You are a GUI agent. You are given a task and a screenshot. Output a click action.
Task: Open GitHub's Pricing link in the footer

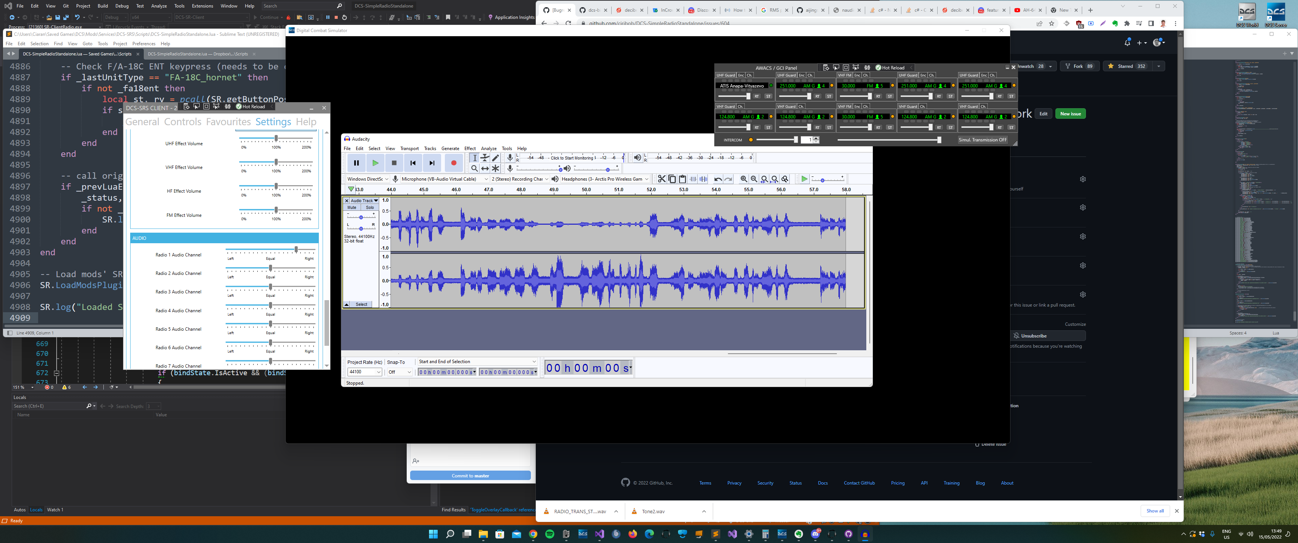pyautogui.click(x=897, y=483)
